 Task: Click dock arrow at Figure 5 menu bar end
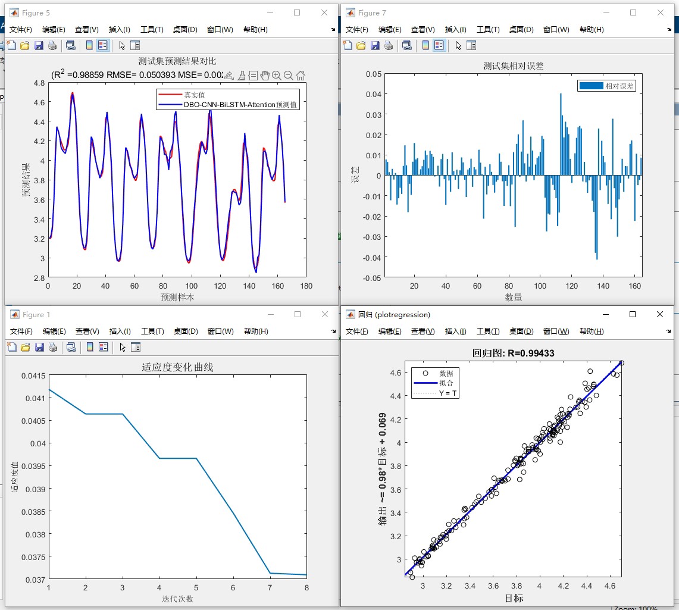[333, 29]
